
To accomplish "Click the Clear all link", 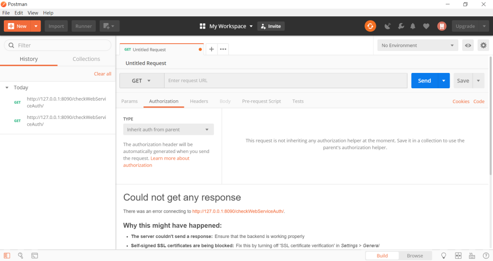I will coord(103,73).
